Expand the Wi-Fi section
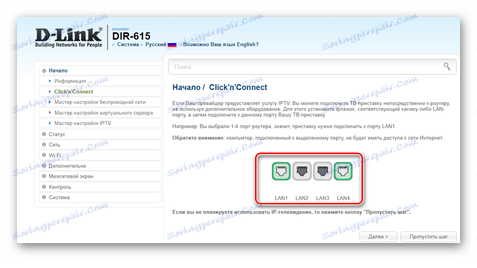Screen dimensions: 477x268 100,155
